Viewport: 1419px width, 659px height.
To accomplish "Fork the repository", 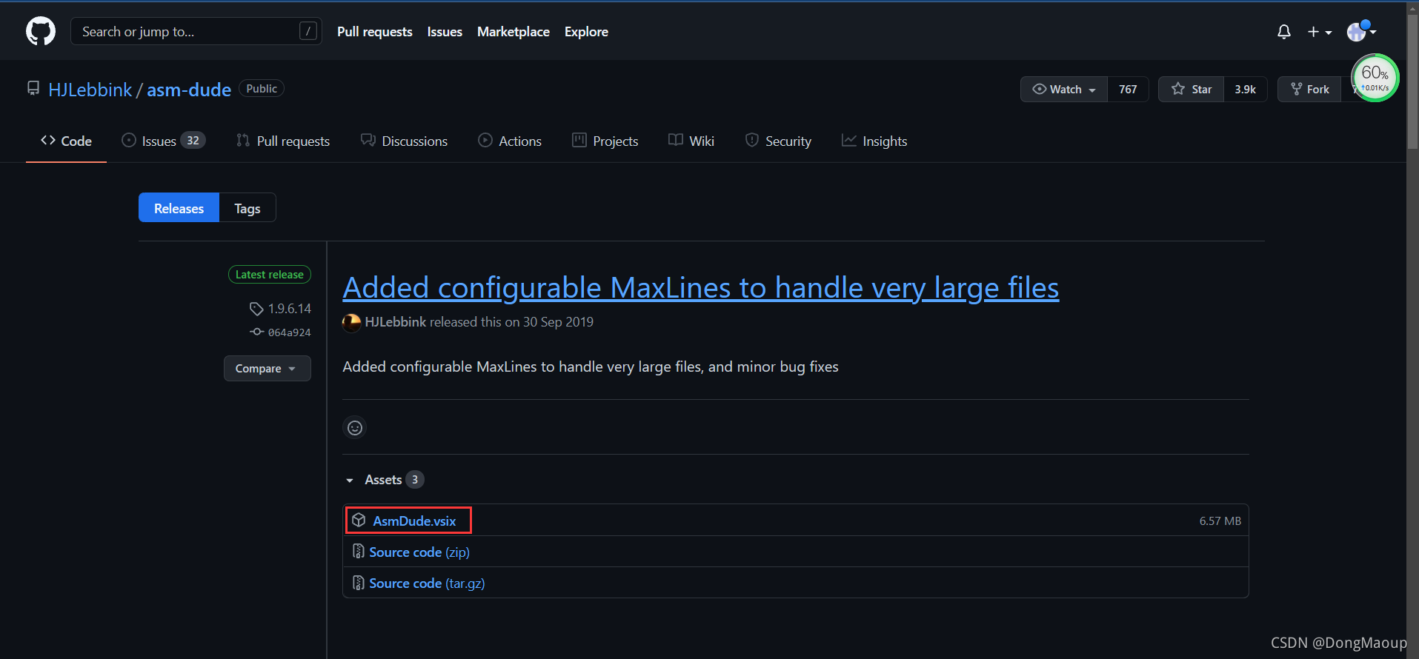I will coord(1309,89).
